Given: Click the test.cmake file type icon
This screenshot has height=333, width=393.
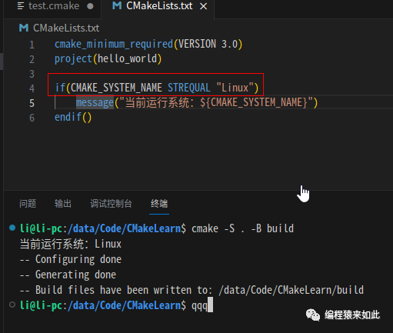Looking at the screenshot, I should 21,6.
